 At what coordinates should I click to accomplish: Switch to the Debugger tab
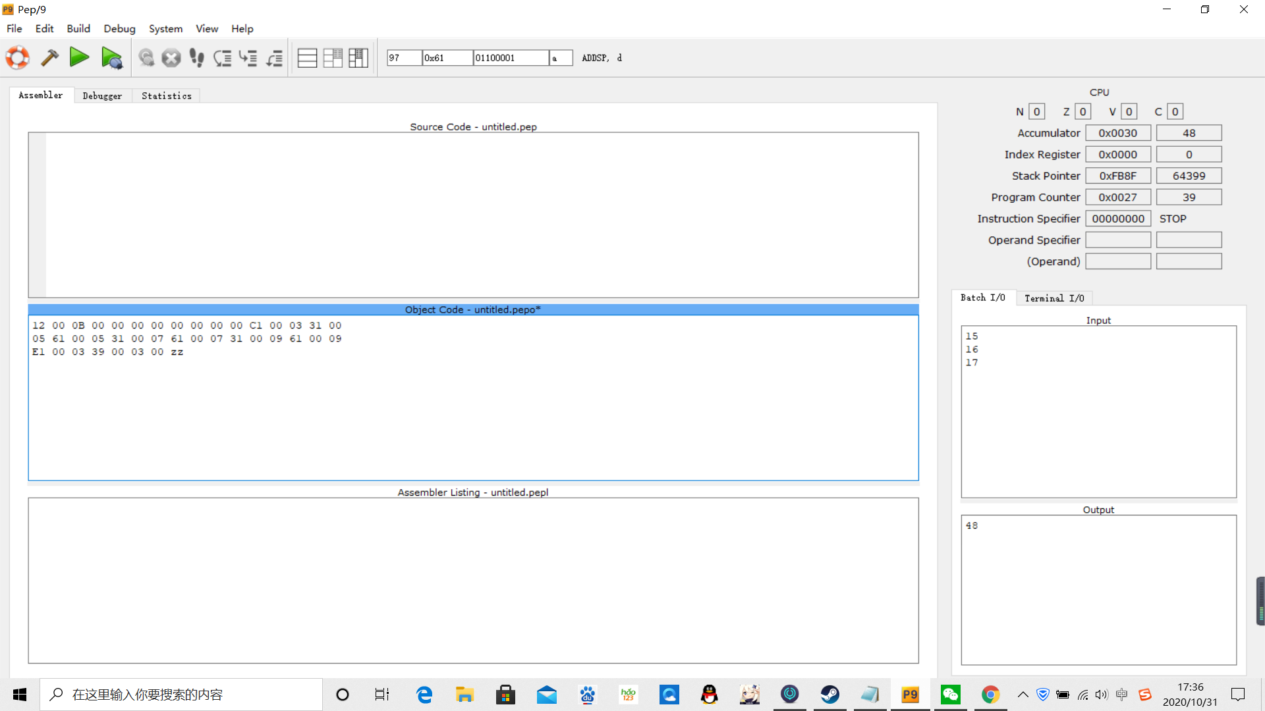tap(102, 96)
